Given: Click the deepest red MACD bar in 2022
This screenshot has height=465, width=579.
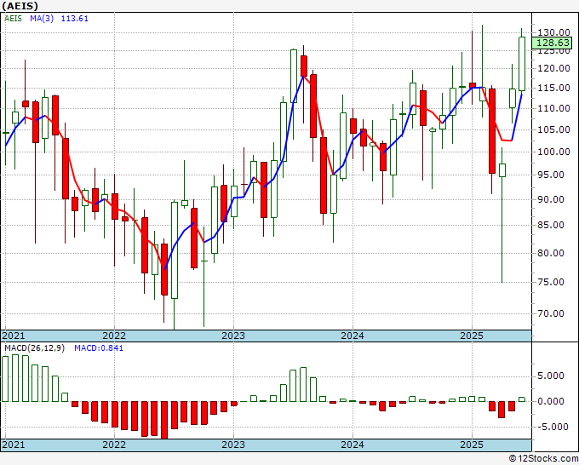Looking at the screenshot, I should [164, 420].
